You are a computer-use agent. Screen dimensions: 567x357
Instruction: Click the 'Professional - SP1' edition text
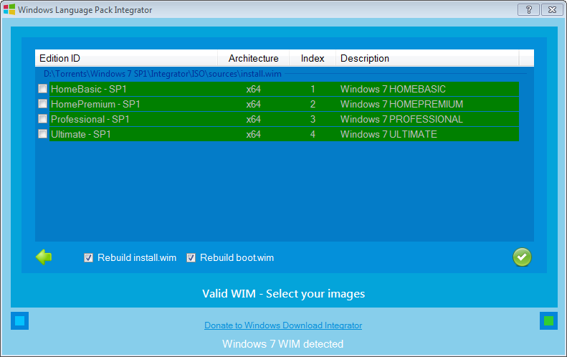[x=90, y=120]
